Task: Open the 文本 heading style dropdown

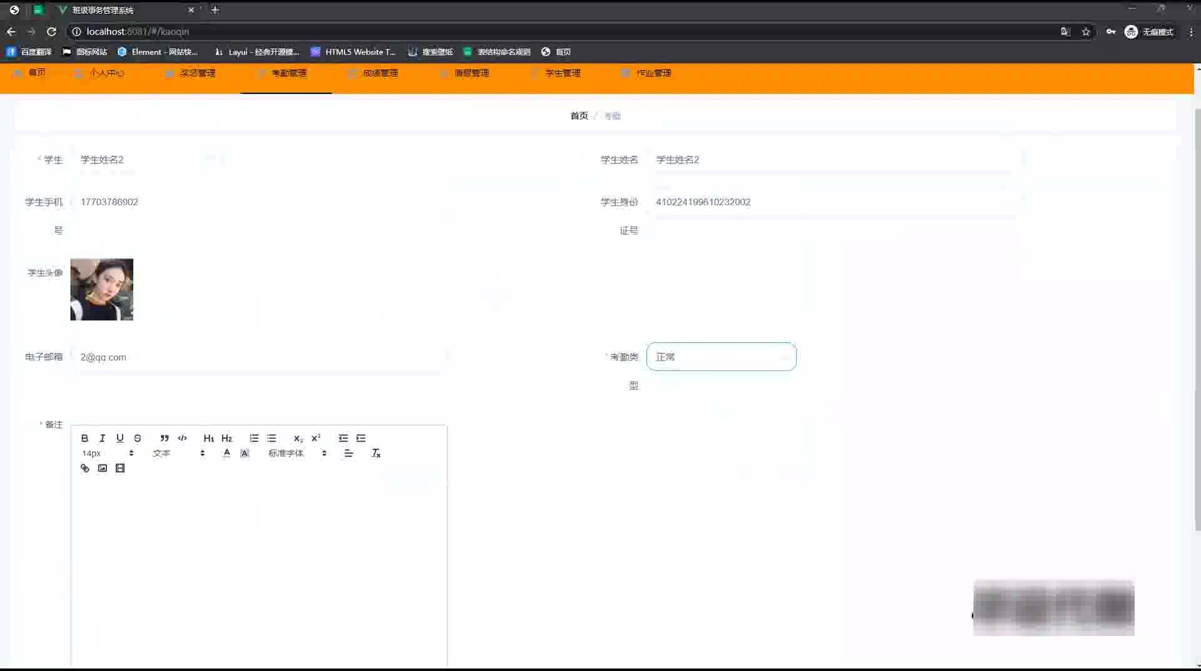Action: coord(178,453)
